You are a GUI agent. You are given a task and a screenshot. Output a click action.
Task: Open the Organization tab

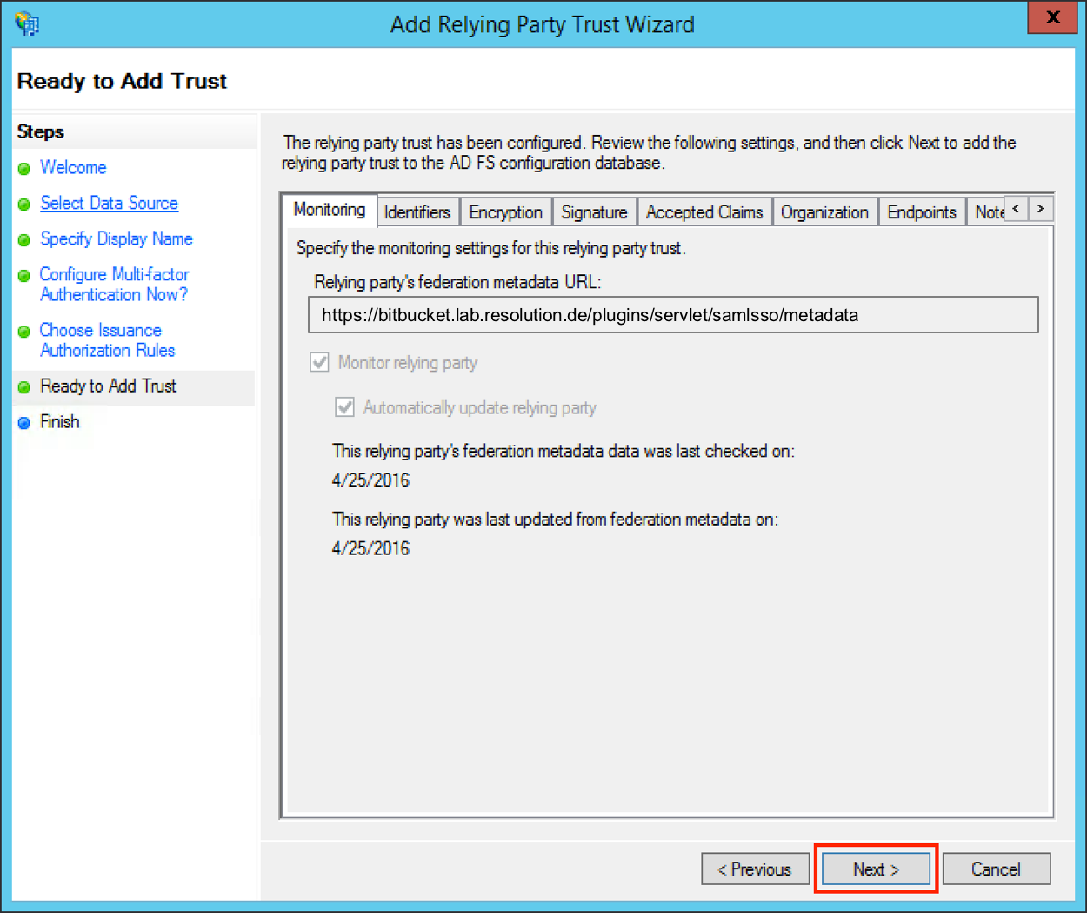(824, 212)
